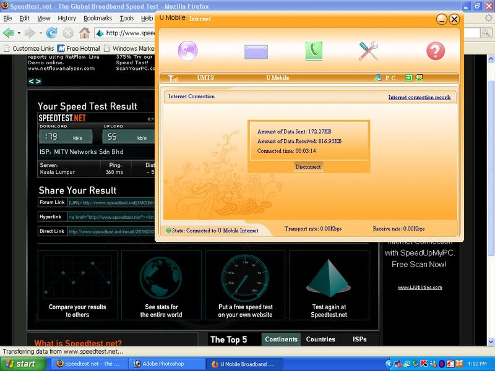Click the picture icon at status strip end
495x371 pixels.
(x=419, y=78)
